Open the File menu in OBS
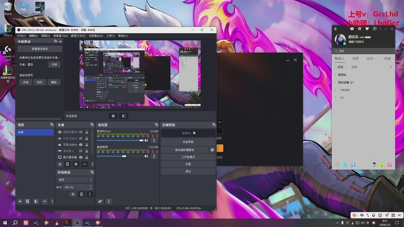 coord(21,36)
